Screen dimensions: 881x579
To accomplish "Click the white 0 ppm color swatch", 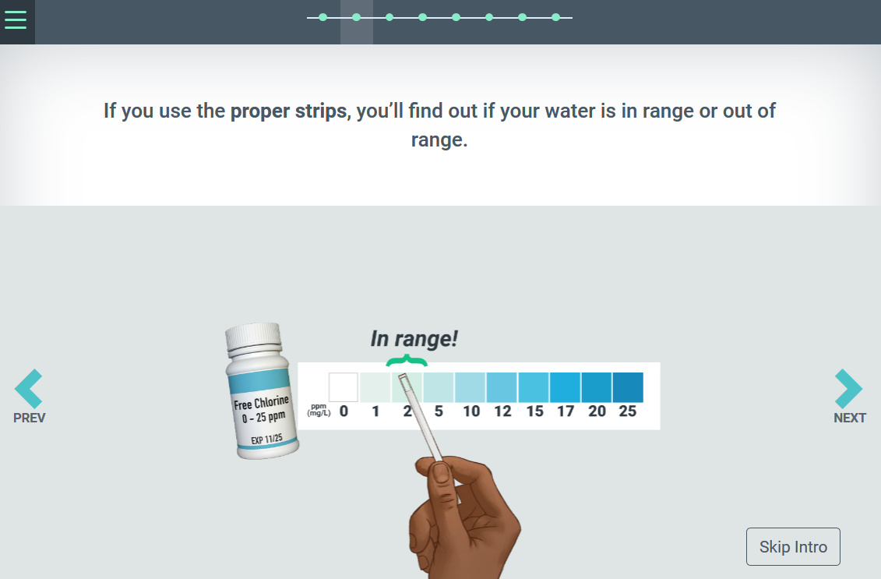I will tap(344, 387).
